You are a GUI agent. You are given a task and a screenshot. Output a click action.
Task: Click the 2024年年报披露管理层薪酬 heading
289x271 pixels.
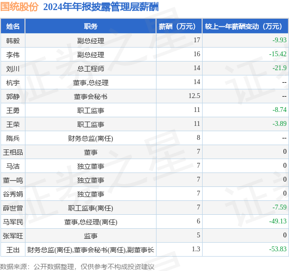click(x=101, y=7)
